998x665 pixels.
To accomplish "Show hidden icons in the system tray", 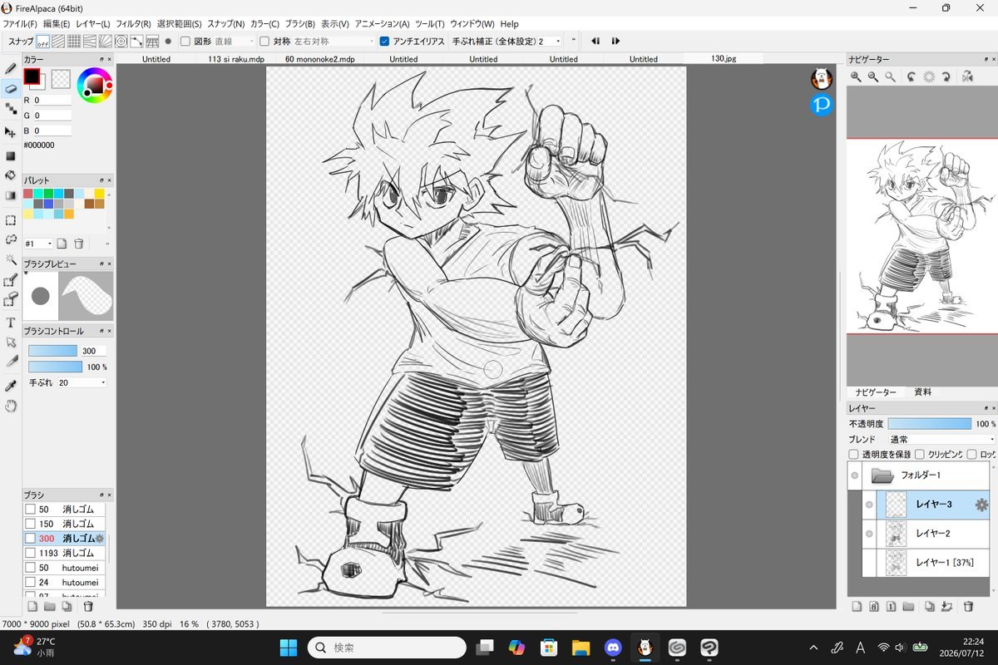I will (x=813, y=648).
